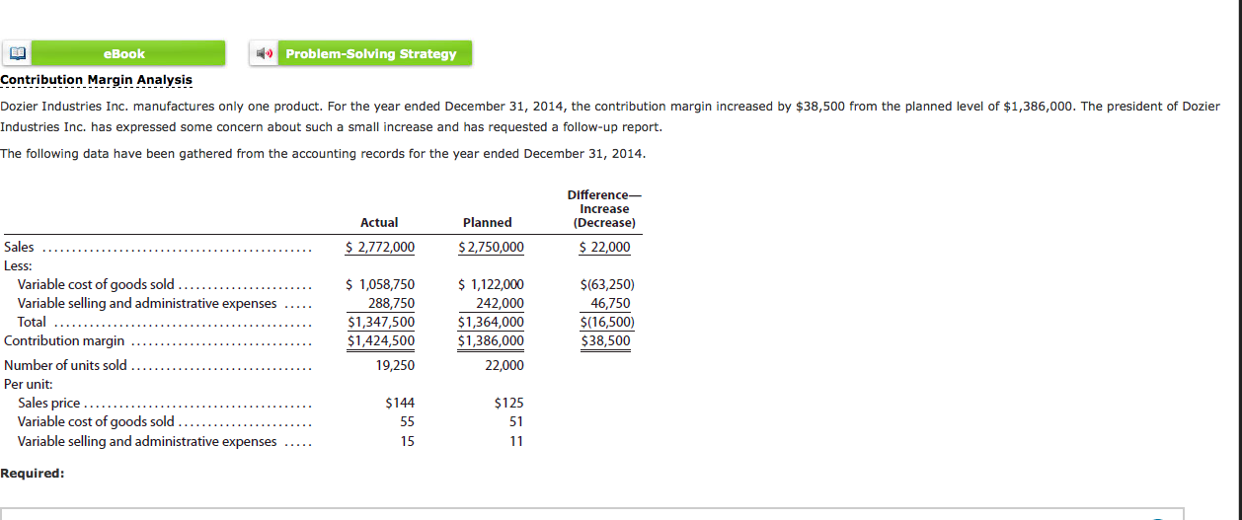Viewport: 1242px width, 520px height.
Task: Click the actual units sold 19,250
Action: [x=395, y=366]
